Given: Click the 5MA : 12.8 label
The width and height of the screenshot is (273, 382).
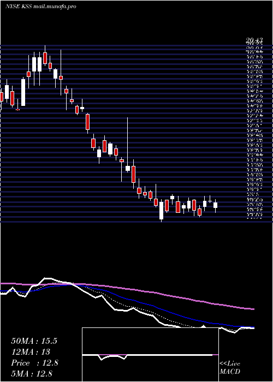Looking at the screenshot, I should [32, 374].
